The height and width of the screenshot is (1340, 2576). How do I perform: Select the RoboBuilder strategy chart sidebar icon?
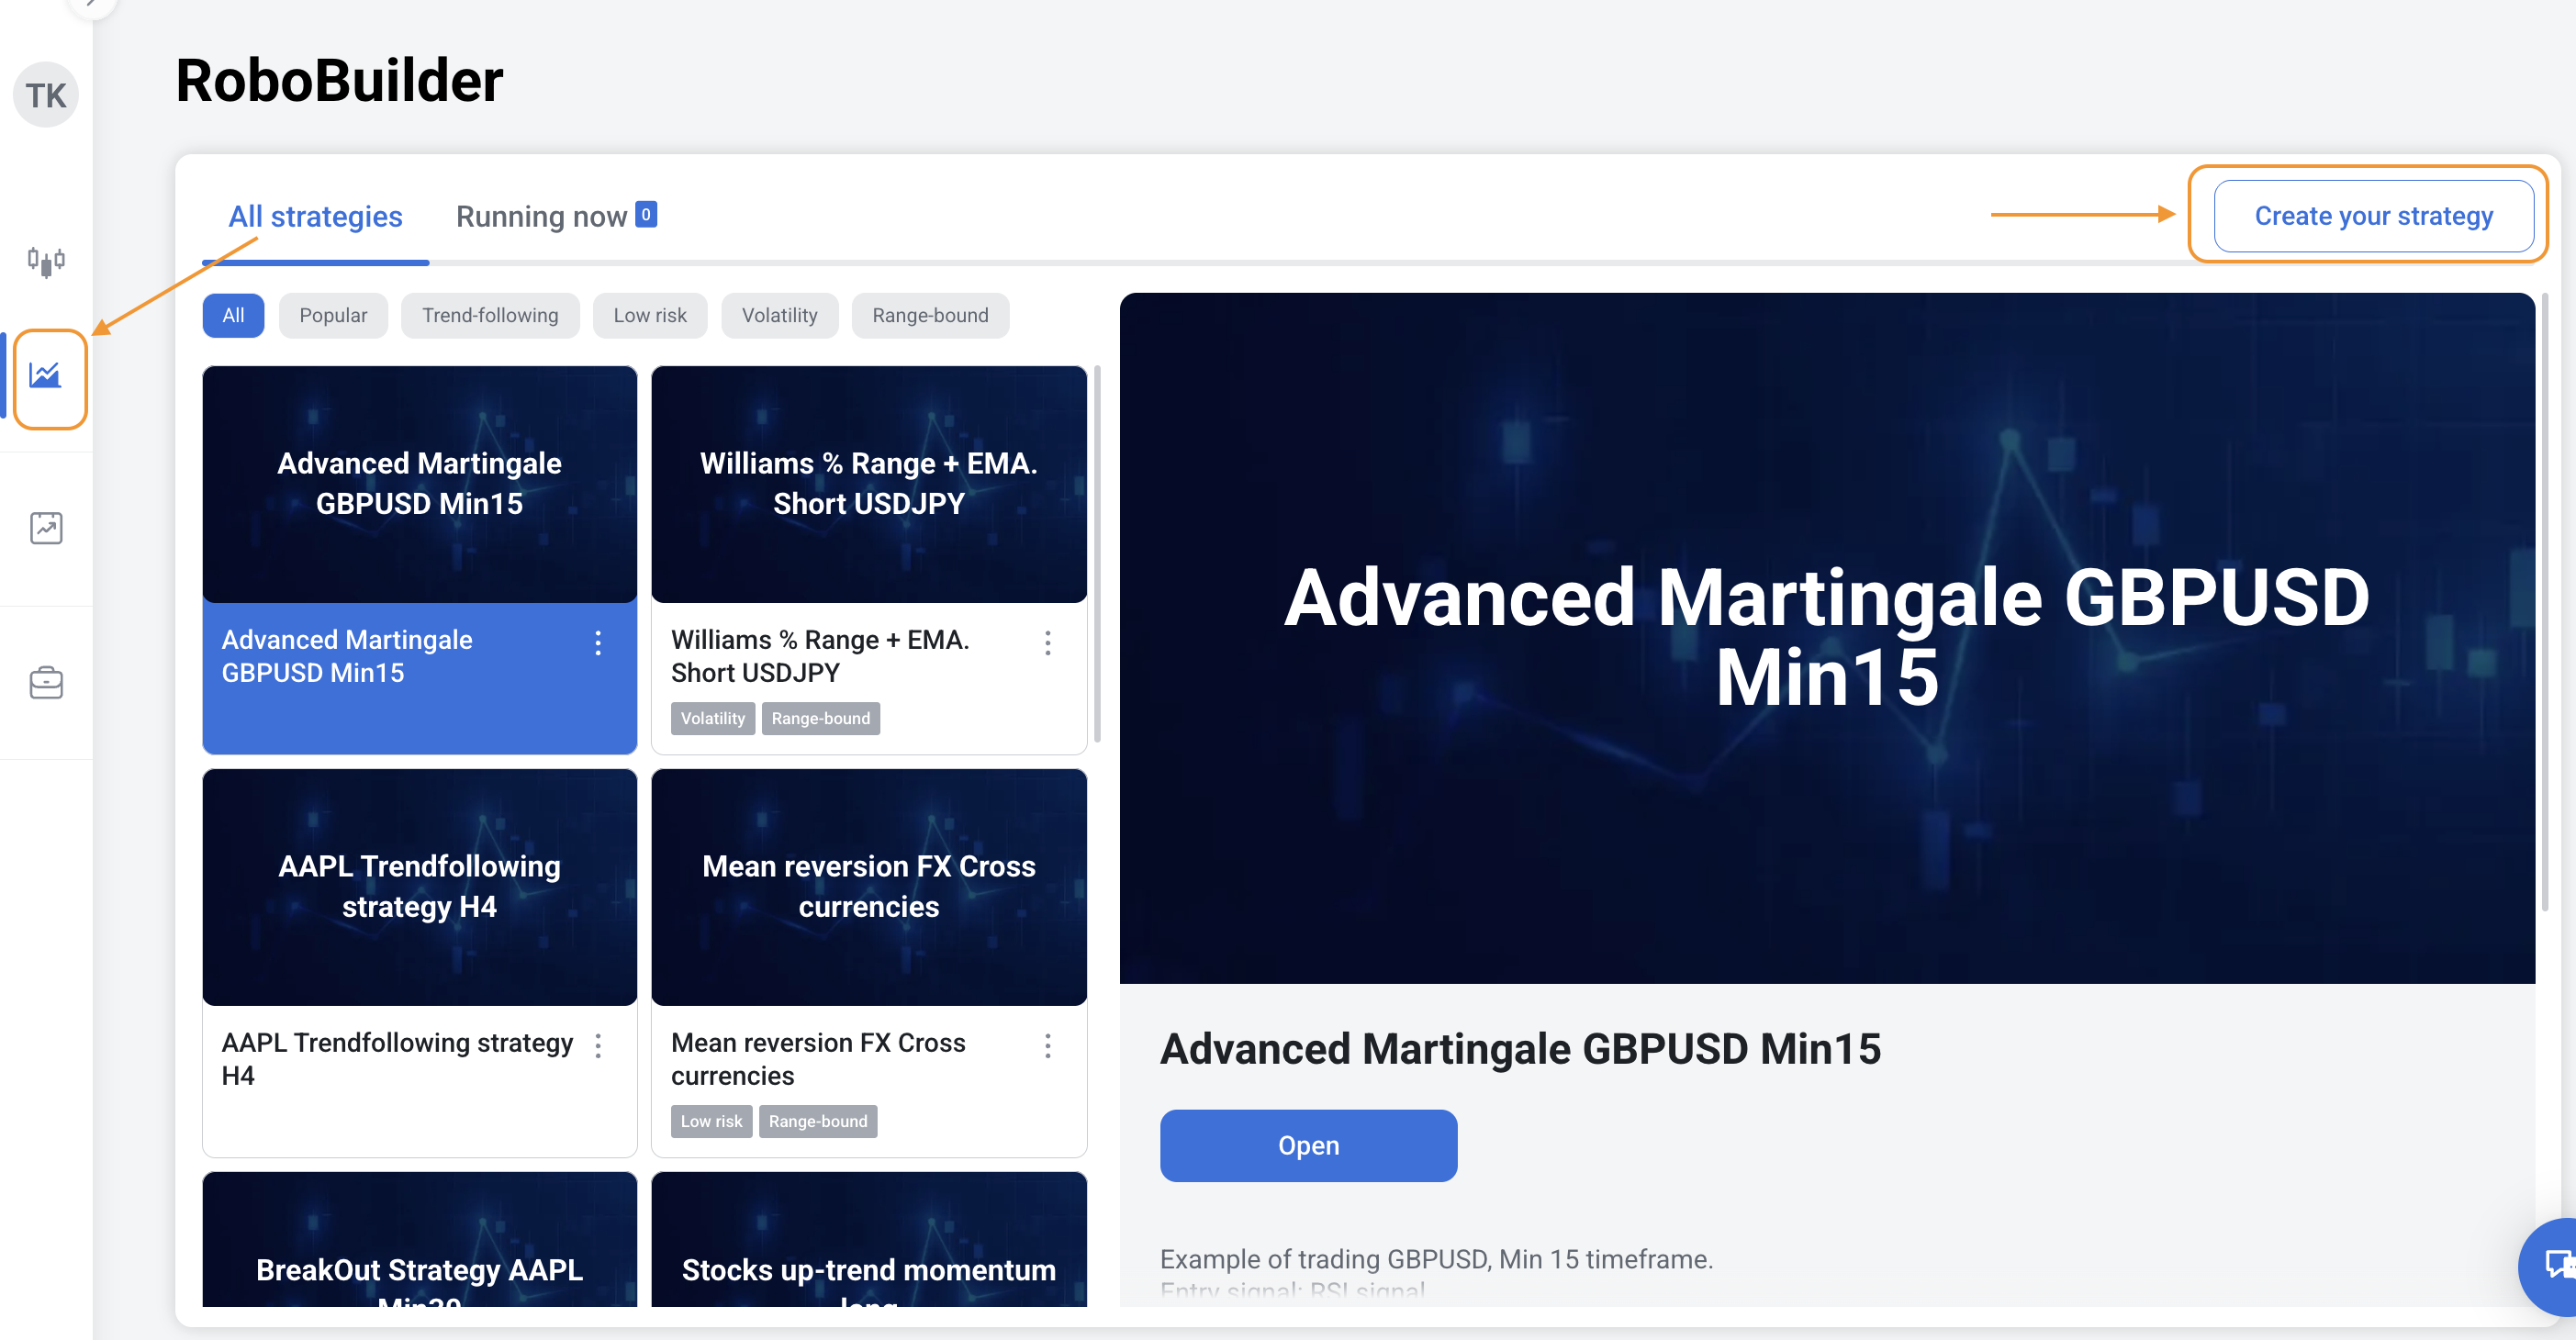(x=46, y=376)
